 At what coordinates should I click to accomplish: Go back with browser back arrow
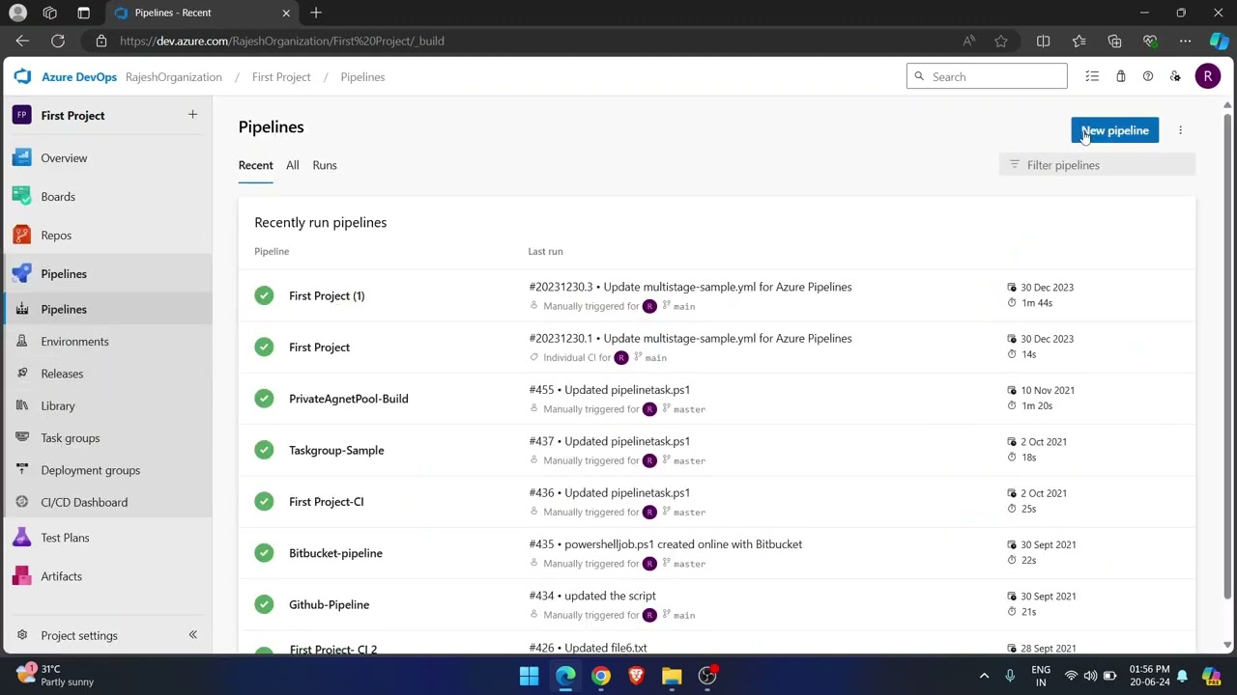pyautogui.click(x=22, y=41)
